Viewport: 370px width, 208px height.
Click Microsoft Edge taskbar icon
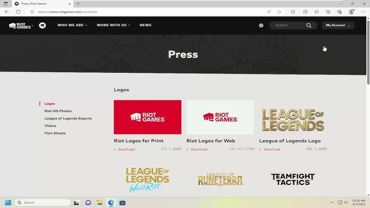click(x=111, y=203)
